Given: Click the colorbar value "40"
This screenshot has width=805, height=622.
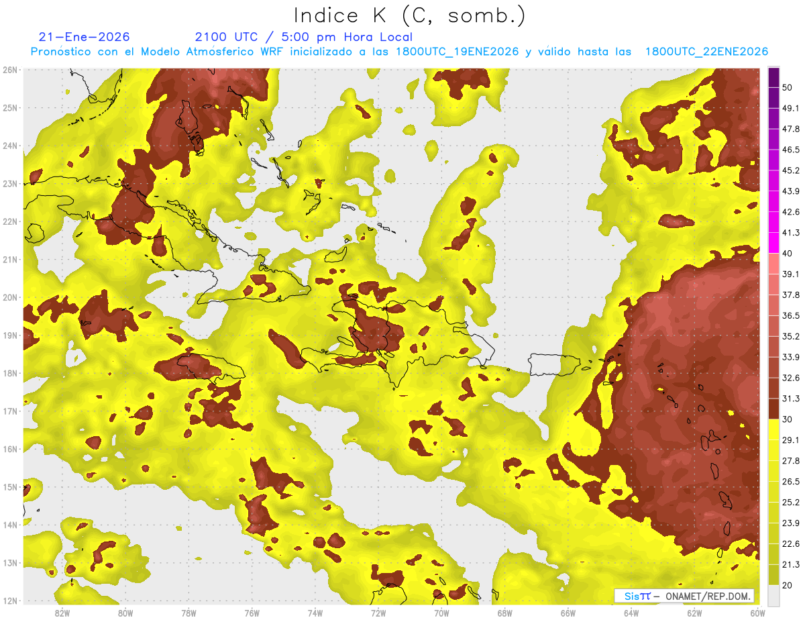Looking at the screenshot, I should click(x=788, y=254).
